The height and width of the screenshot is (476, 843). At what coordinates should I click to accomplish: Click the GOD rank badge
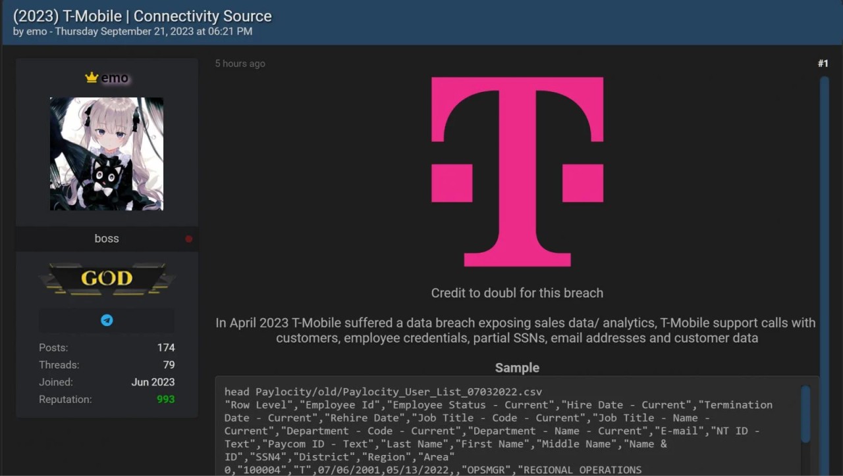click(x=107, y=279)
